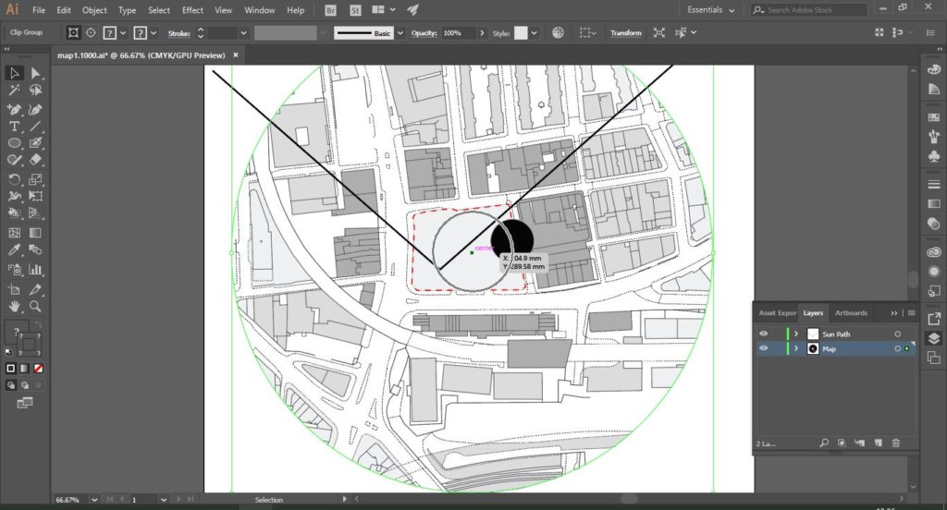
Task: Expand the Sun Path layer
Action: pyautogui.click(x=796, y=334)
